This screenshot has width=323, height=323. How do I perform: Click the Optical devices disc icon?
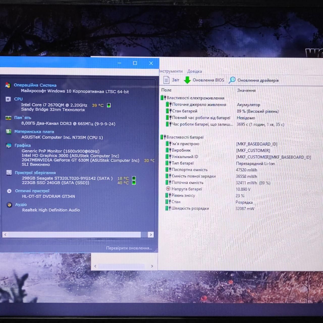(9, 191)
